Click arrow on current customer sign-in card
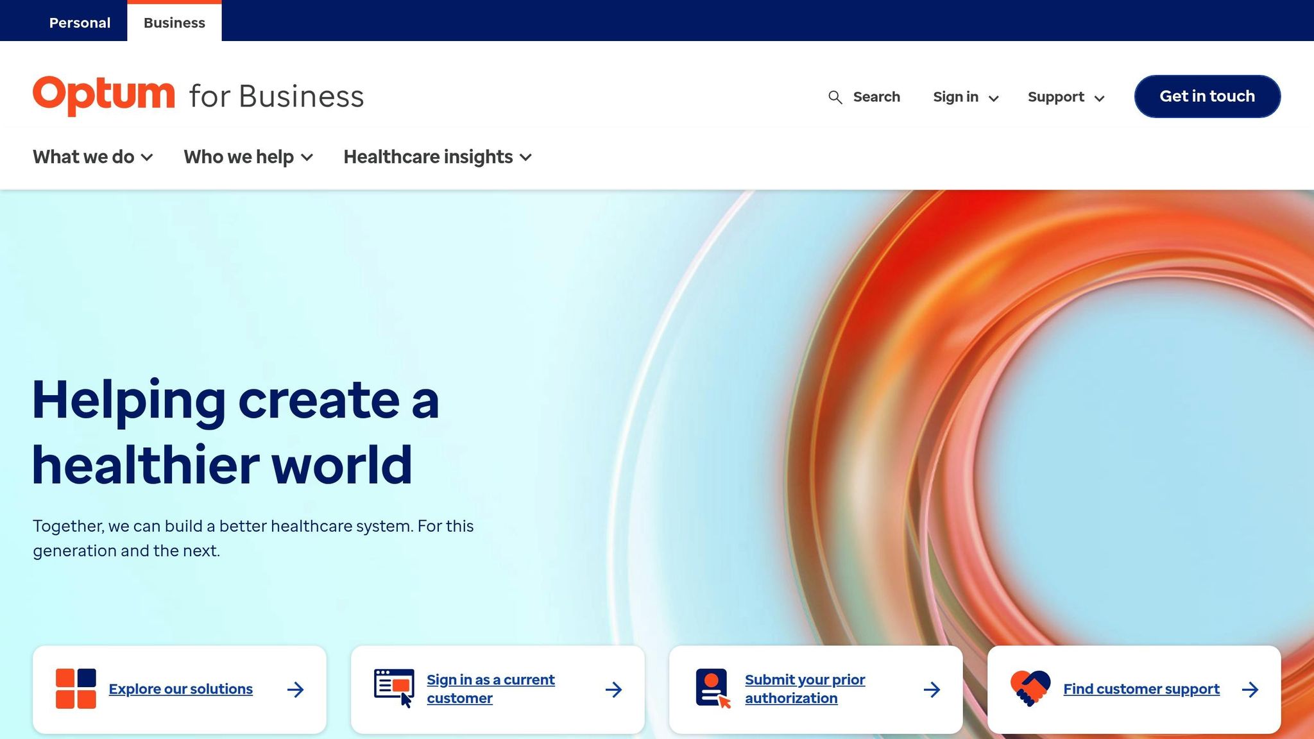 pos(613,690)
